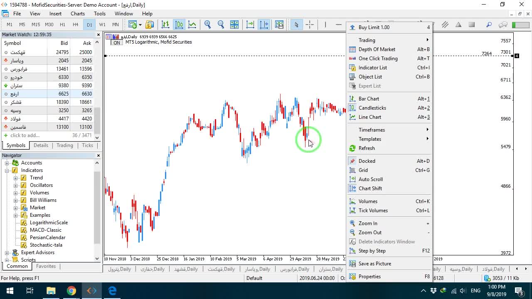Open Chrome from the Windows taskbar
This screenshot has height=299, width=532.
[x=71, y=291]
